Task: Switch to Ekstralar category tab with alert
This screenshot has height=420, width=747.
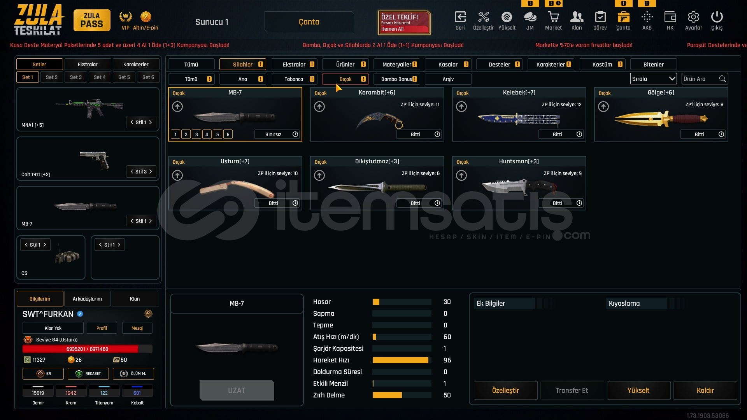Action: tap(294, 65)
